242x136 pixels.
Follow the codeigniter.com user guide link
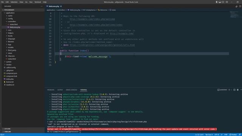(x=102, y=45)
